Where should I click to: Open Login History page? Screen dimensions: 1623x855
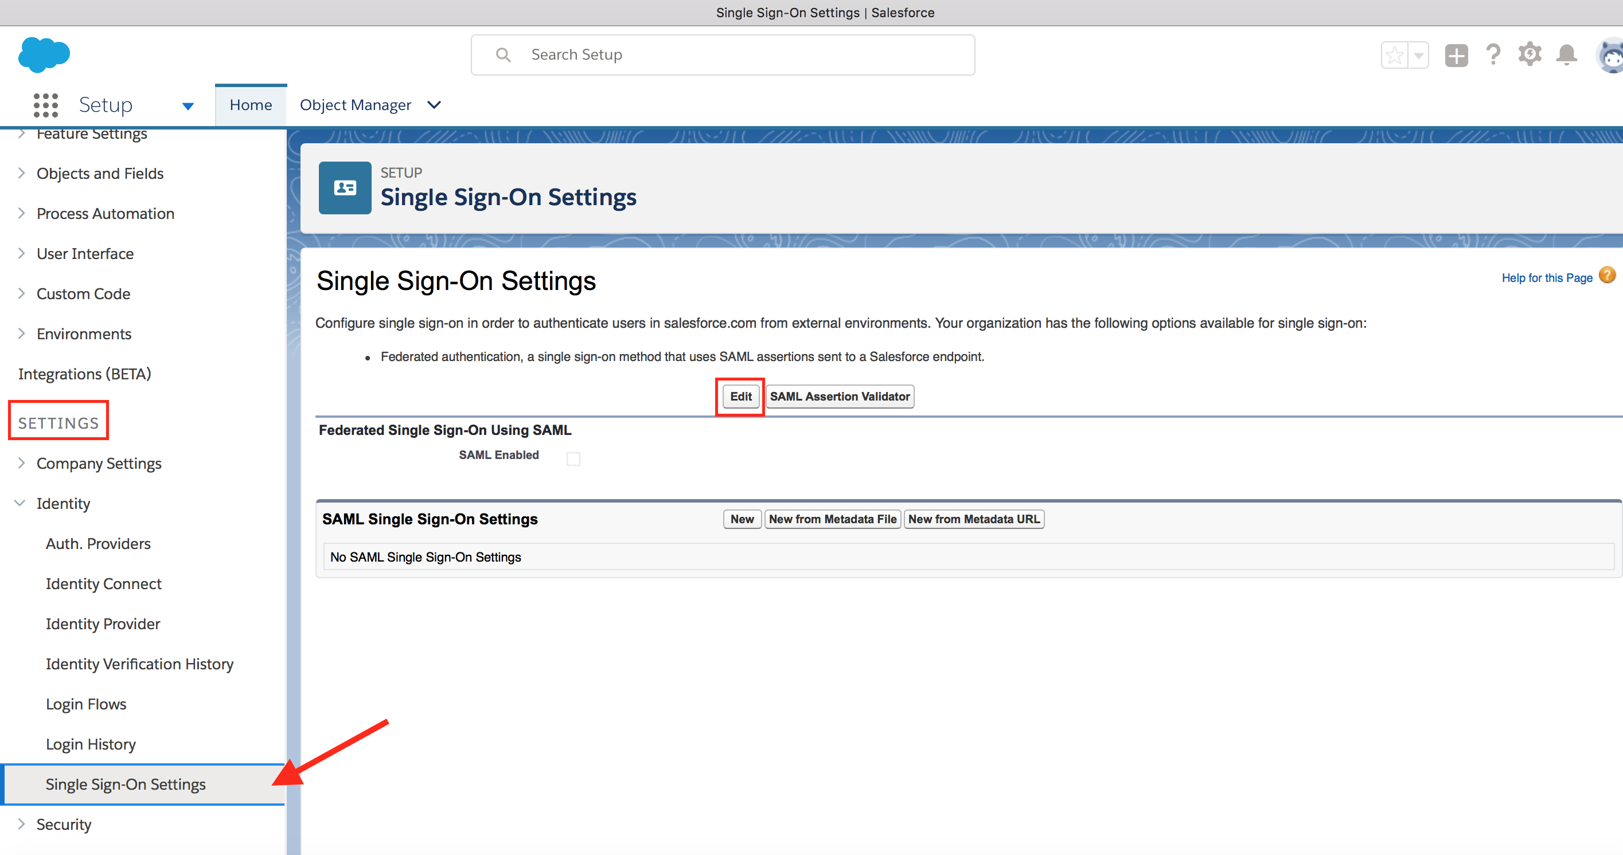coord(91,745)
